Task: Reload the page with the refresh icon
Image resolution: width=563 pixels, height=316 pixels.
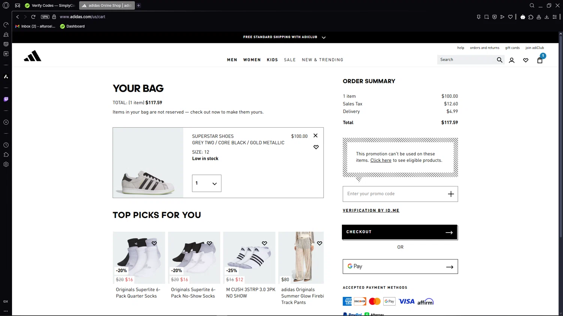Action: click(33, 17)
